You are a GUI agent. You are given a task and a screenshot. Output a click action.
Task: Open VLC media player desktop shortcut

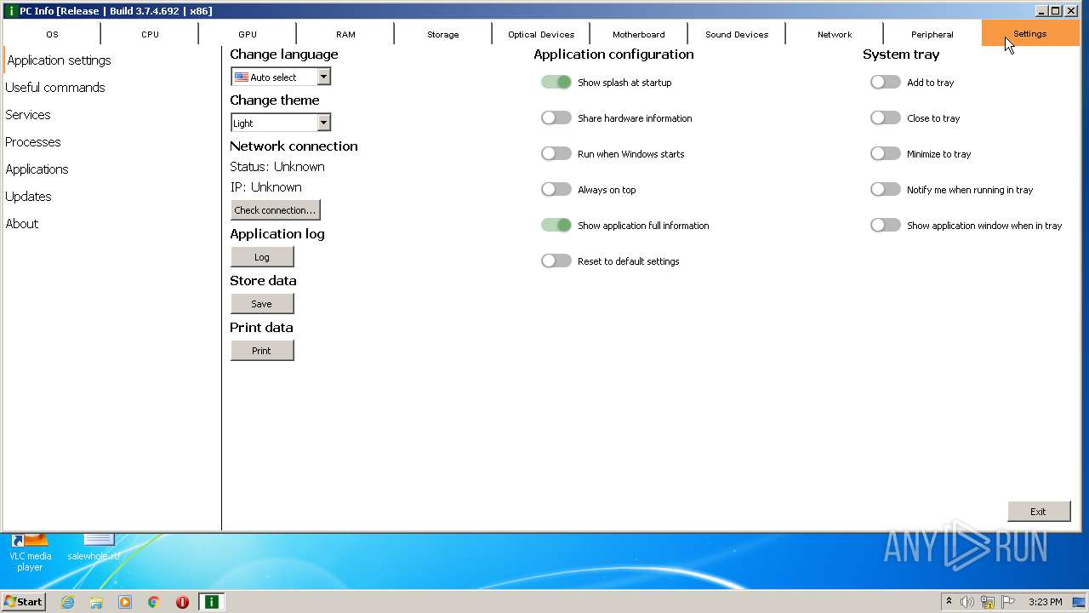[31, 553]
